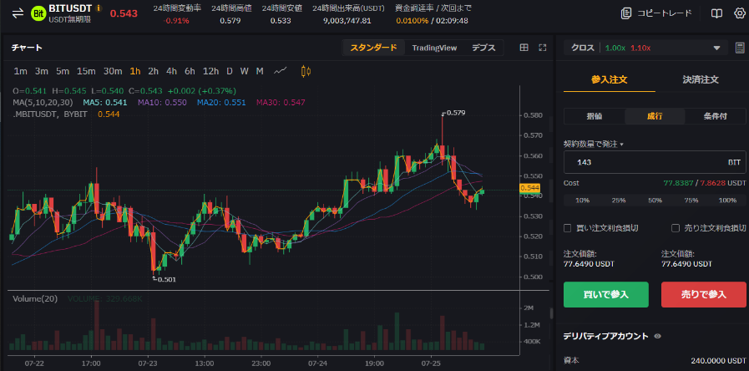The height and width of the screenshot is (371, 749).
Task: Select 4h timeframe
Action: tap(171, 71)
